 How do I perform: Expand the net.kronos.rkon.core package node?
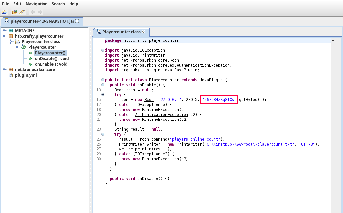coord(4,70)
